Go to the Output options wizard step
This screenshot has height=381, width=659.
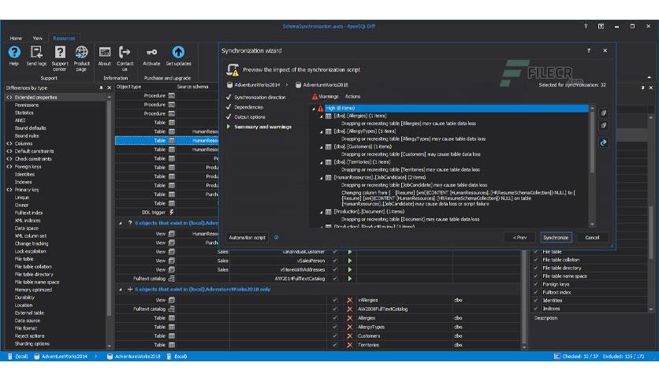click(250, 117)
